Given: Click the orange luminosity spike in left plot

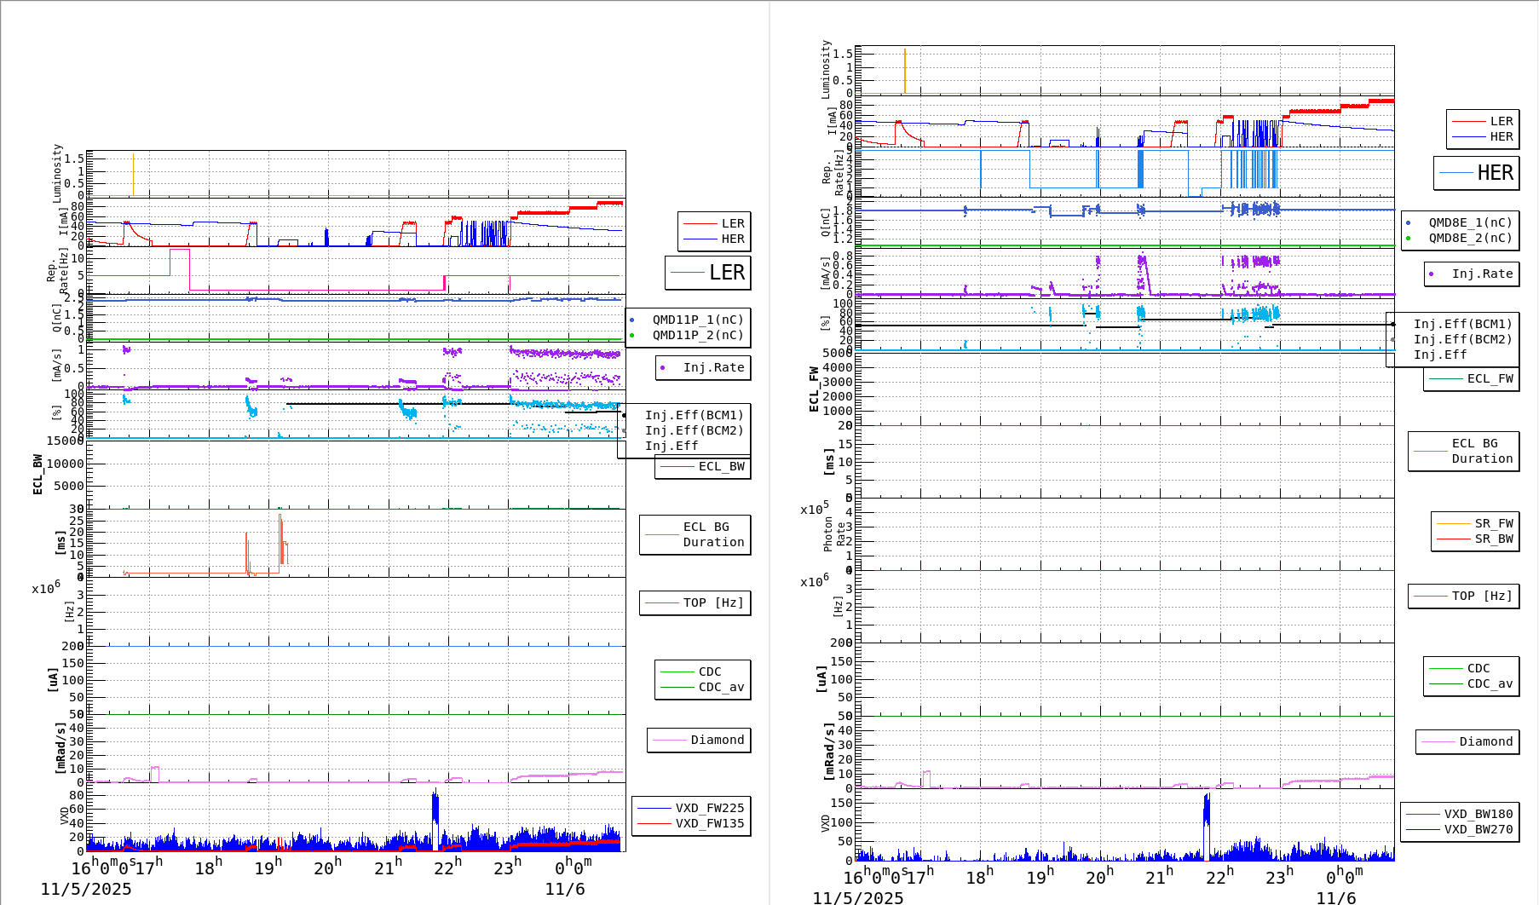Looking at the screenshot, I should click(133, 175).
